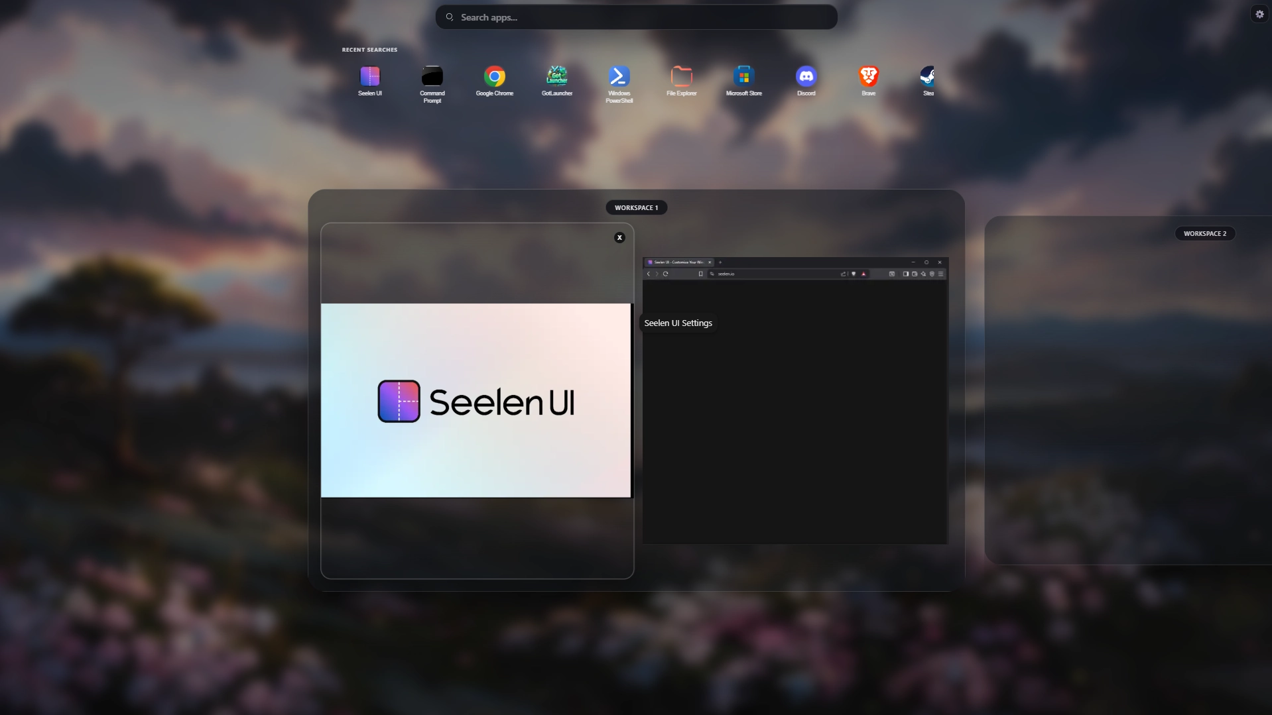The image size is (1272, 715).
Task: Click the share icon in Brave address bar
Action: coord(844,274)
